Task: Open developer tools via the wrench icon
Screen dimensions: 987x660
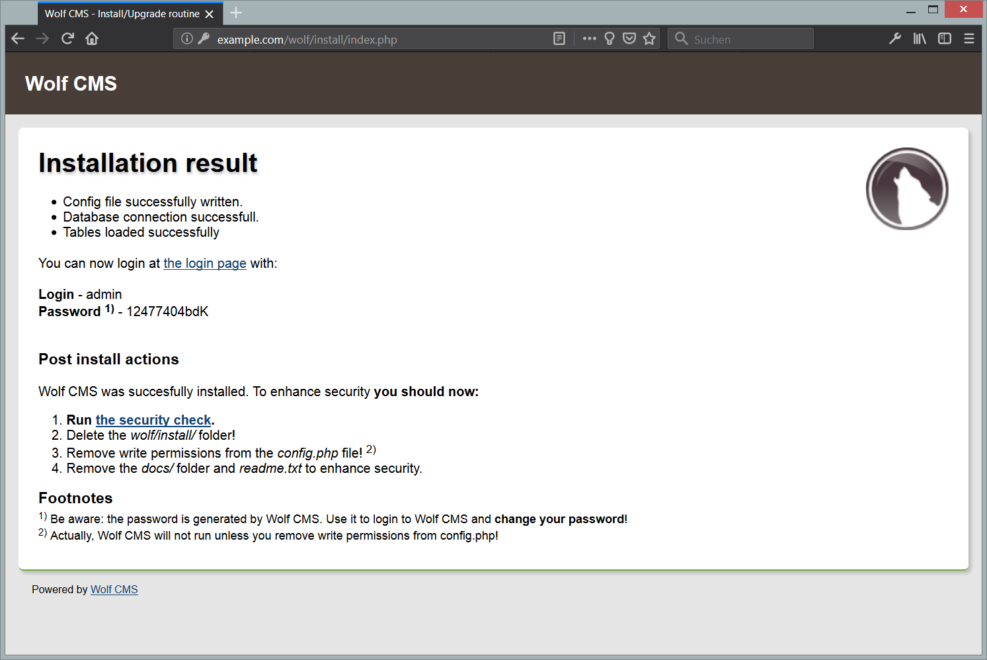Action: (895, 38)
